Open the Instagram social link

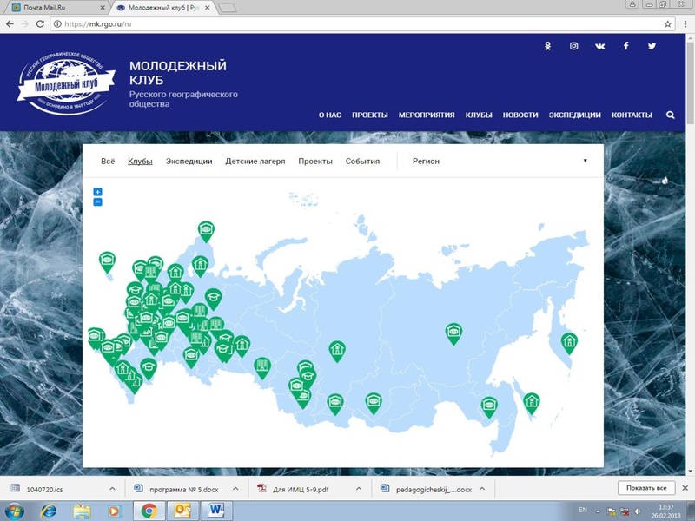(x=573, y=46)
